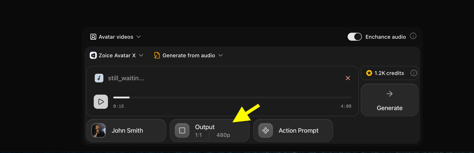Image resolution: width=474 pixels, height=153 pixels.
Task: Open the Action Prompt button
Action: [293, 130]
